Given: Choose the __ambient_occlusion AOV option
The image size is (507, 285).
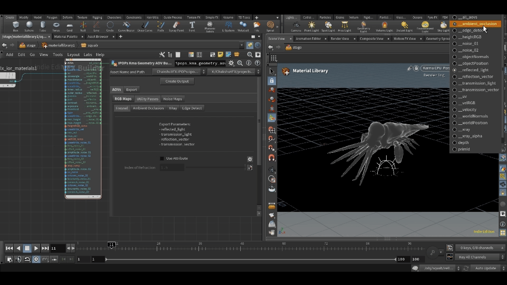Looking at the screenshot, I should point(475,24).
